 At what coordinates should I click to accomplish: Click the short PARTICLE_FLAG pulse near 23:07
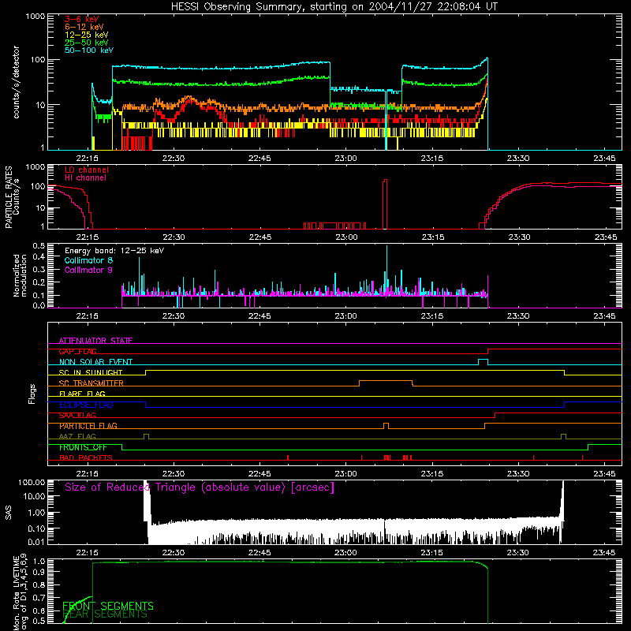386,424
